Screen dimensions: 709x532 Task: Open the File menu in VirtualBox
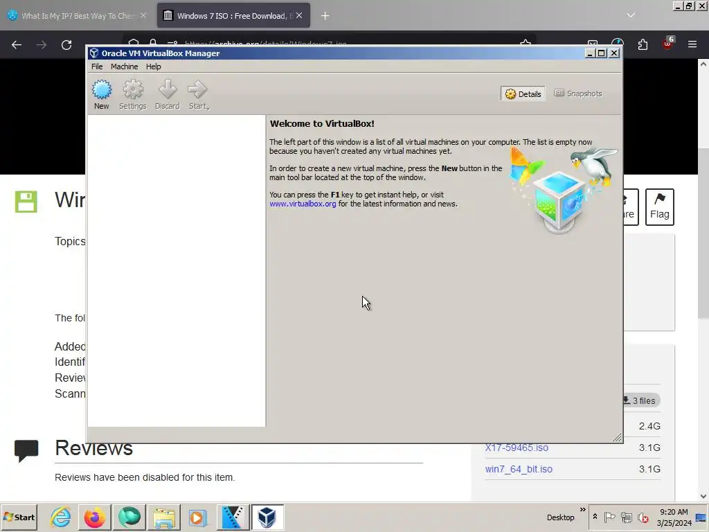[x=97, y=66]
